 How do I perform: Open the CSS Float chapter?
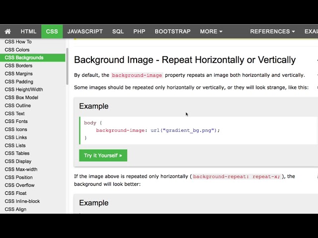[x=15, y=193]
